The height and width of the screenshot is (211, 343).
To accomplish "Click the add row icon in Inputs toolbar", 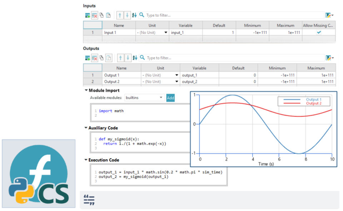I will (88, 15).
